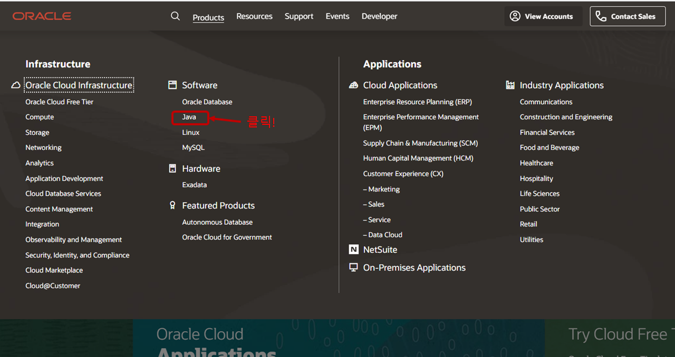Click the Java link
This screenshot has height=357, width=675.
pyautogui.click(x=189, y=117)
